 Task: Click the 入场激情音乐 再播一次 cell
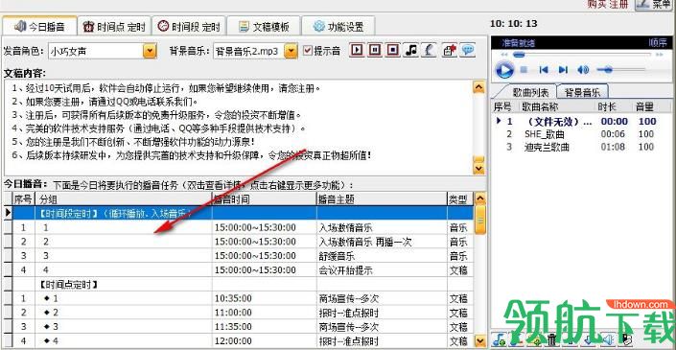pos(382,242)
